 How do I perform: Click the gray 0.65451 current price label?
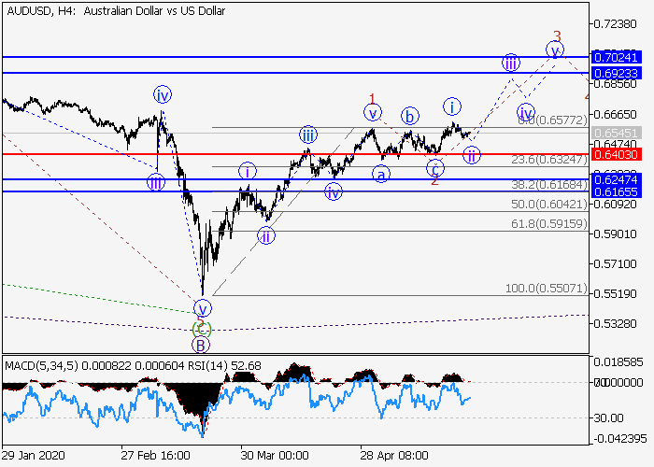616,134
